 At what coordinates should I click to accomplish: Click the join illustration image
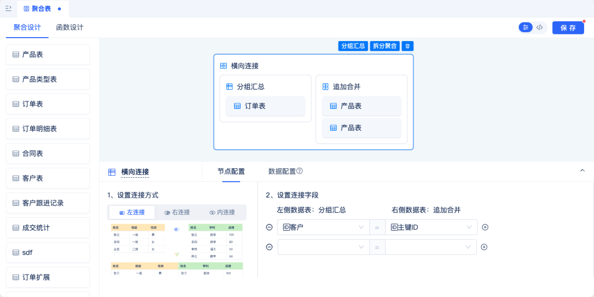[177, 250]
